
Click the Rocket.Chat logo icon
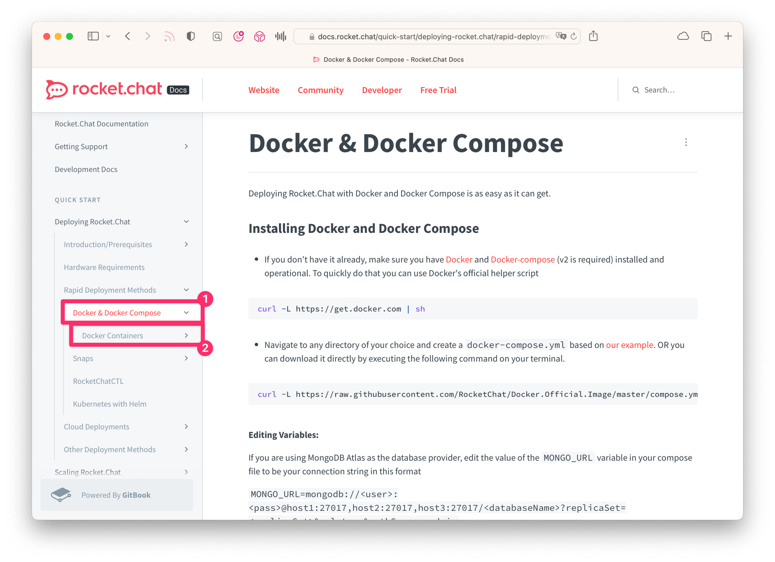tap(57, 90)
